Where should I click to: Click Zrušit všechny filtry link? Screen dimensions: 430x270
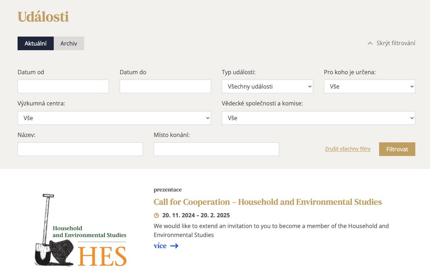(348, 149)
